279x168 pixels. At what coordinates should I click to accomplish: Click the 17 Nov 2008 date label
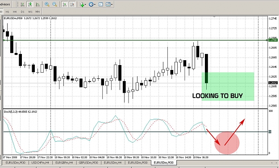[10, 157]
